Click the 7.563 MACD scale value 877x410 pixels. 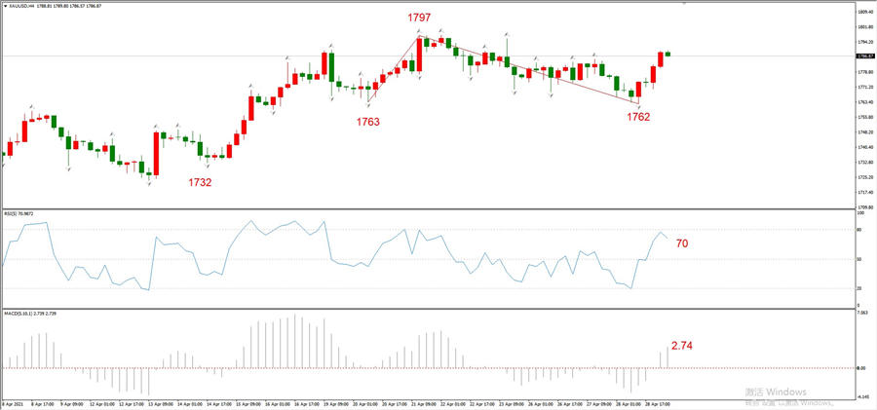[x=862, y=314]
